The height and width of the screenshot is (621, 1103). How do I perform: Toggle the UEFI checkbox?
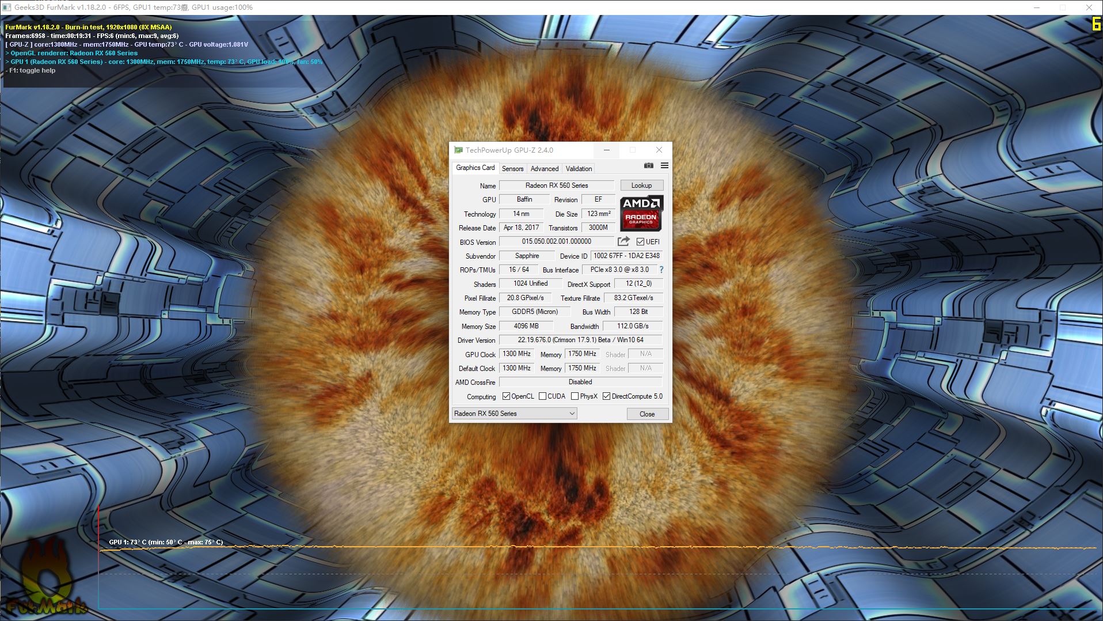click(x=640, y=242)
